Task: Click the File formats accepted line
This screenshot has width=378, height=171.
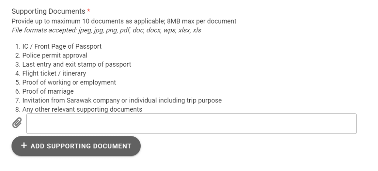Action: 106,30
